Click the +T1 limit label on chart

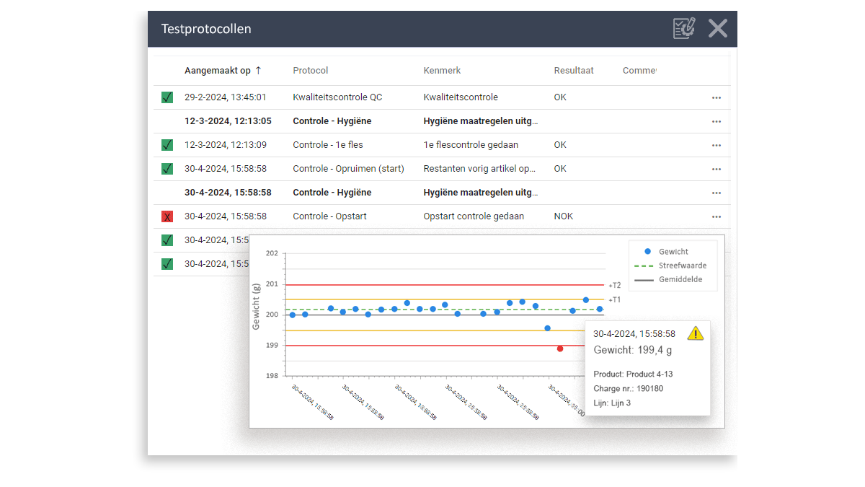click(x=614, y=299)
